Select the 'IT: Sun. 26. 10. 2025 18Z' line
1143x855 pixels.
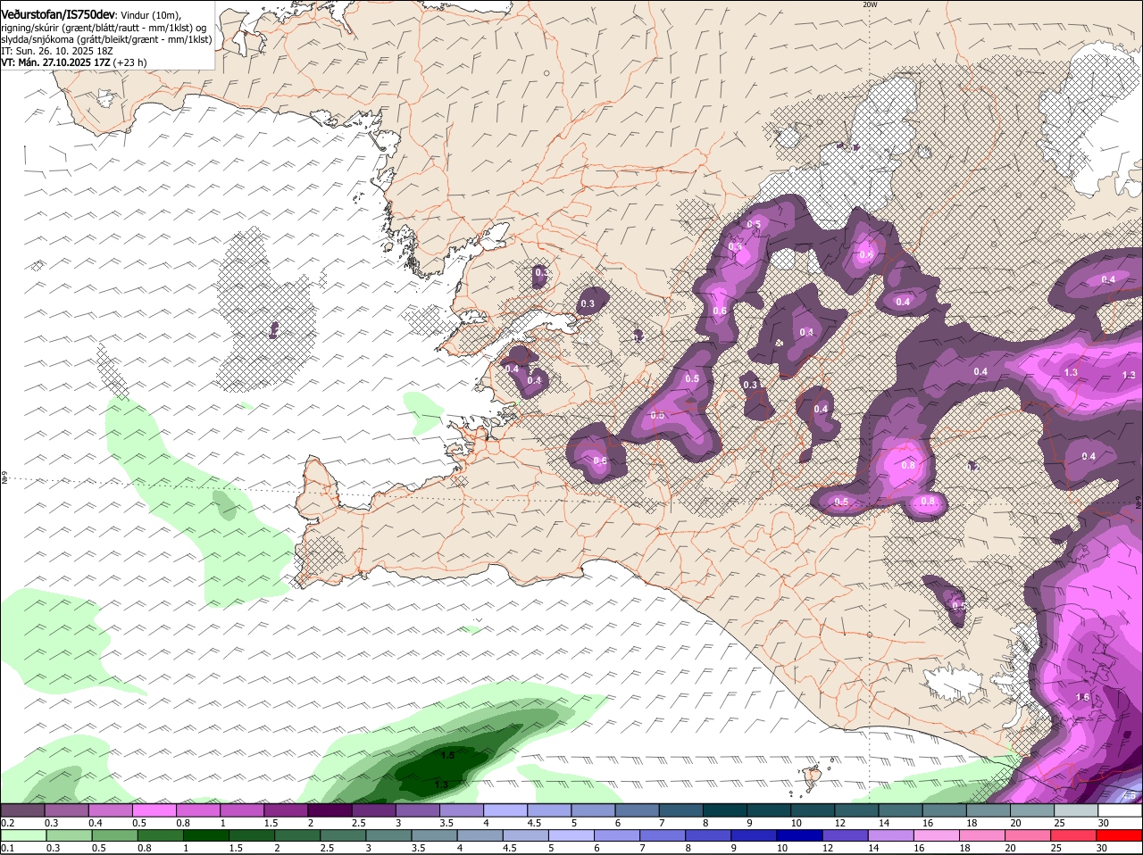pos(56,51)
